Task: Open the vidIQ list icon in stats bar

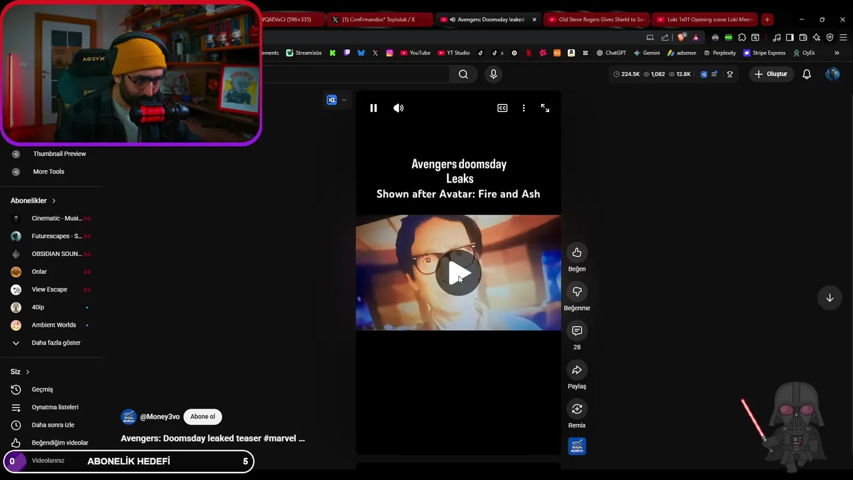Action: click(x=714, y=74)
